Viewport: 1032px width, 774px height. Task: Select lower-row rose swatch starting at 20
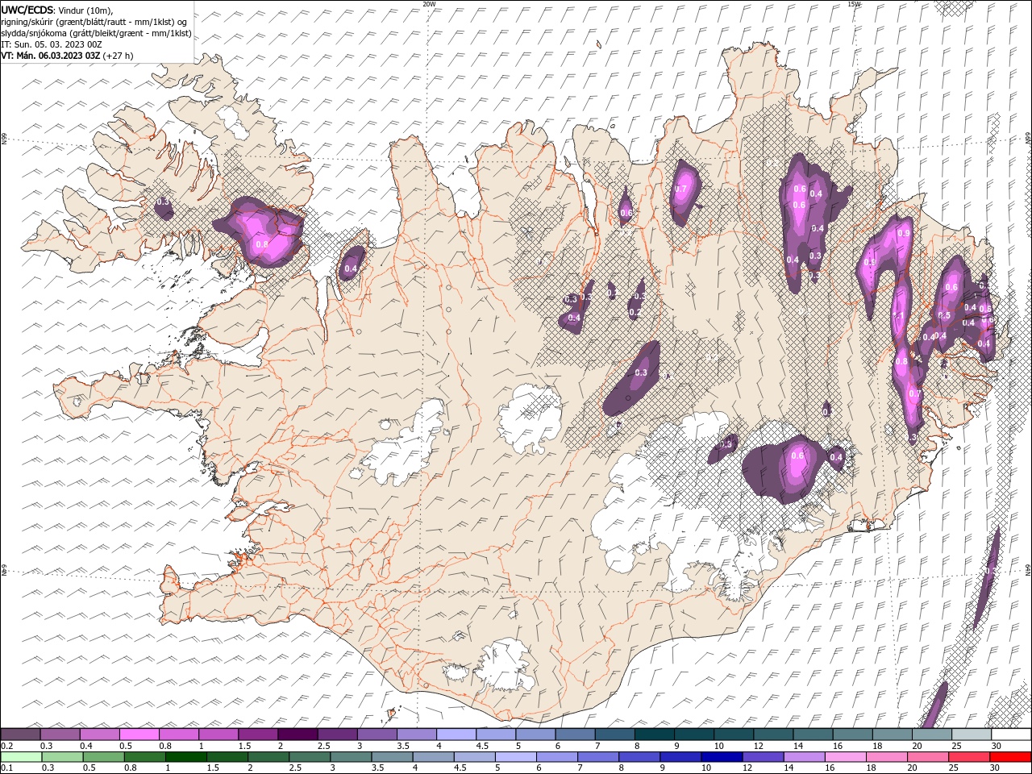point(926,757)
